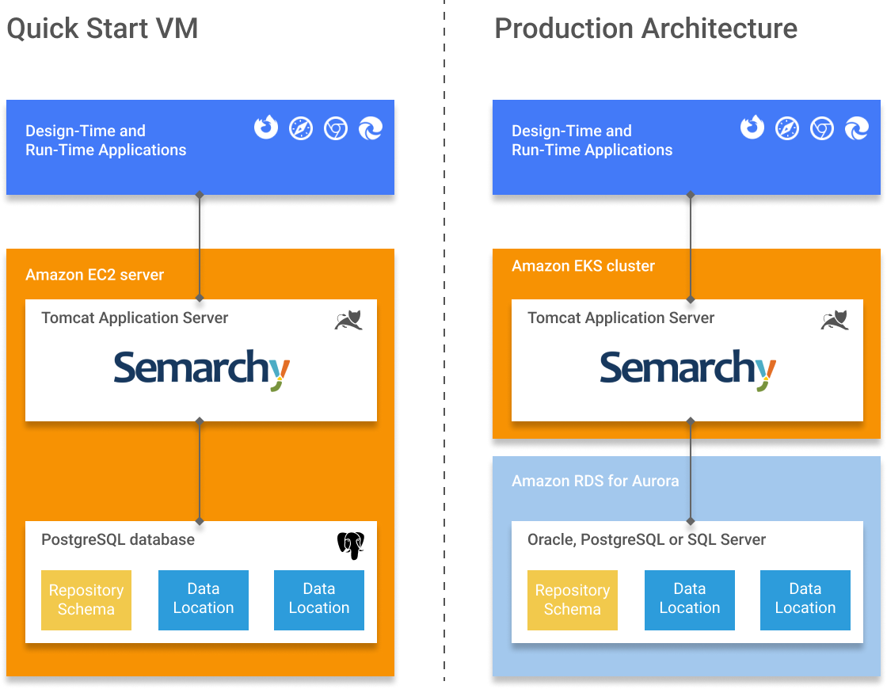Click Edge icon in Quick Start VM panel

pyautogui.click(x=371, y=128)
